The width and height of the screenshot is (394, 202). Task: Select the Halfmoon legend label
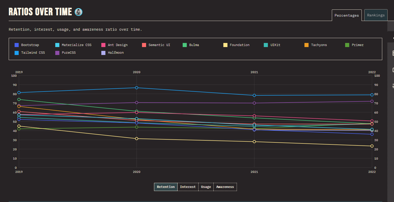click(116, 53)
